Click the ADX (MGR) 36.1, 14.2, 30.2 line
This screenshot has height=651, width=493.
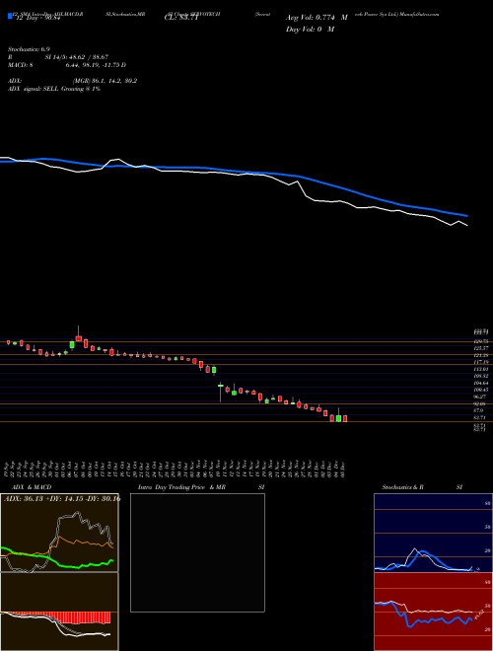(72, 81)
